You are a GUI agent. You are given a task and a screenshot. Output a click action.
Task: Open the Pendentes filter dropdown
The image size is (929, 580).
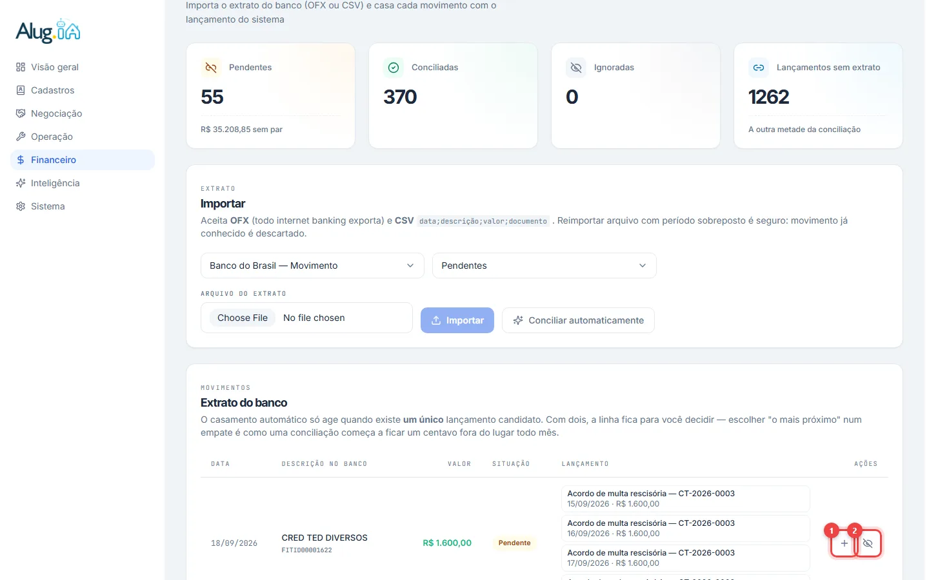(544, 266)
